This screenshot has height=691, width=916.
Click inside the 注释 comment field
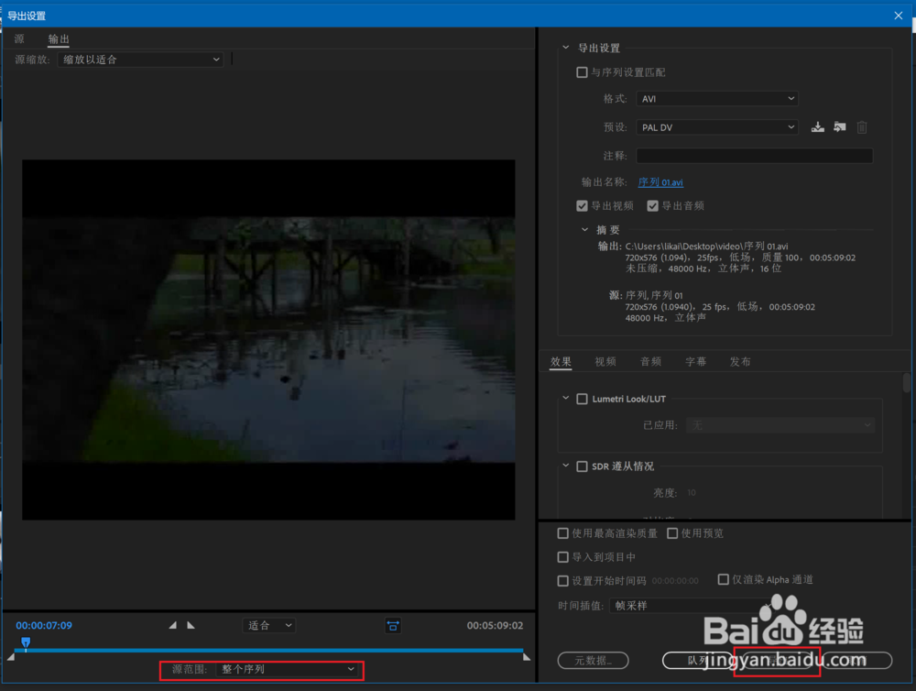click(754, 156)
